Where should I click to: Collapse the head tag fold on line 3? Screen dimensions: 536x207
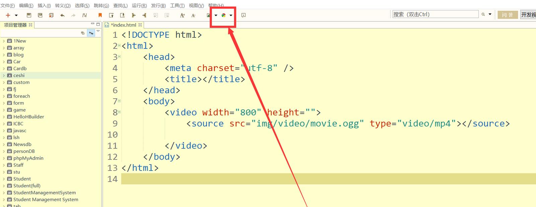119,57
